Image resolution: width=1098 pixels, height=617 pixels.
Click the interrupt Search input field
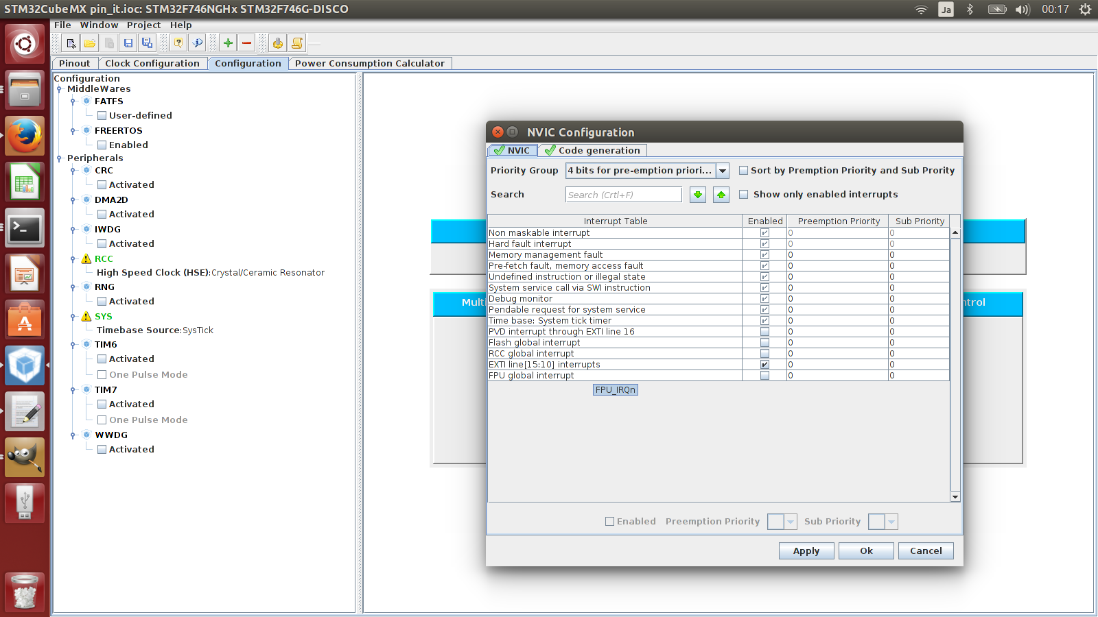tap(623, 195)
